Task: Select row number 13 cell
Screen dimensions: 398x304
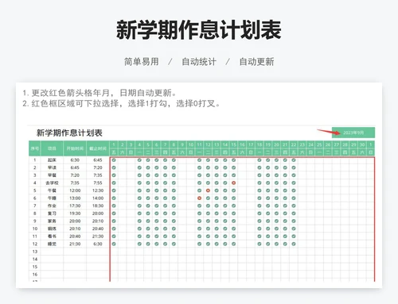Action: 34,252
